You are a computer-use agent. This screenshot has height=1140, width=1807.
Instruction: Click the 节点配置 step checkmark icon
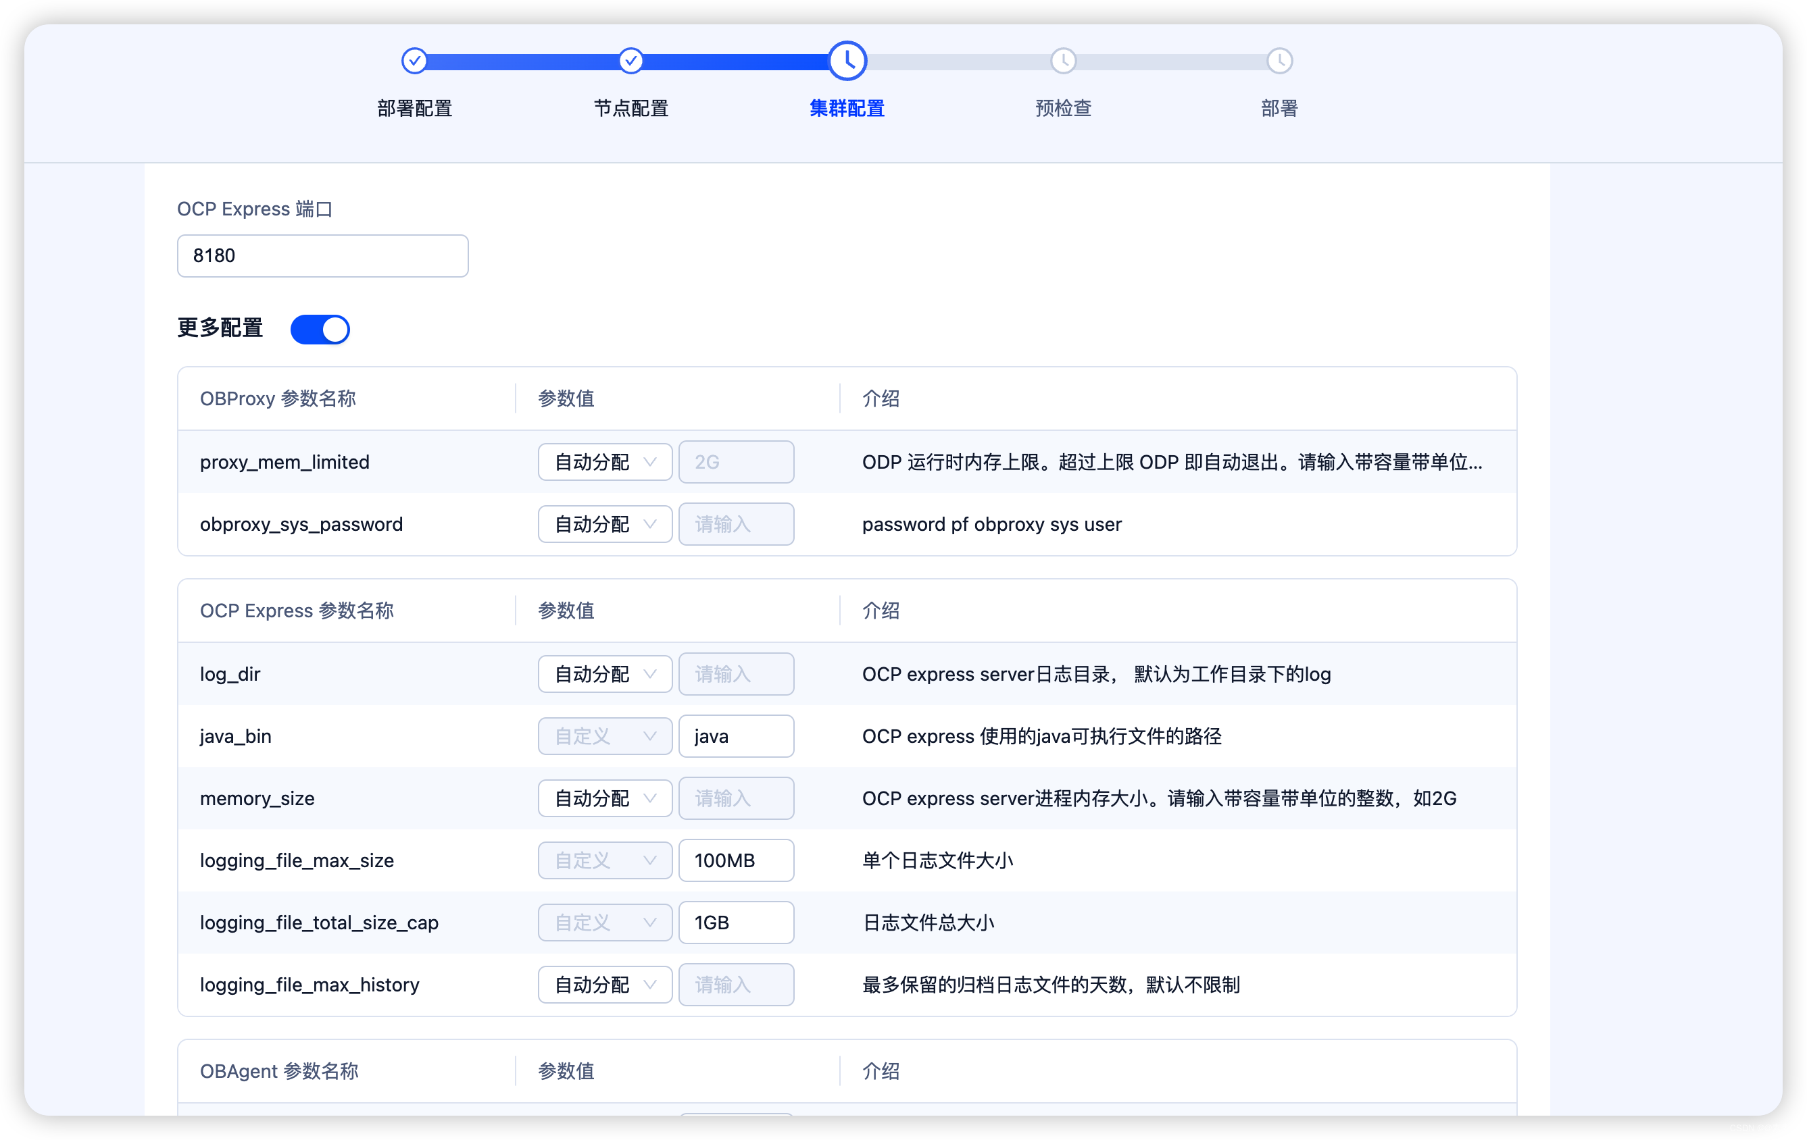pyautogui.click(x=630, y=61)
